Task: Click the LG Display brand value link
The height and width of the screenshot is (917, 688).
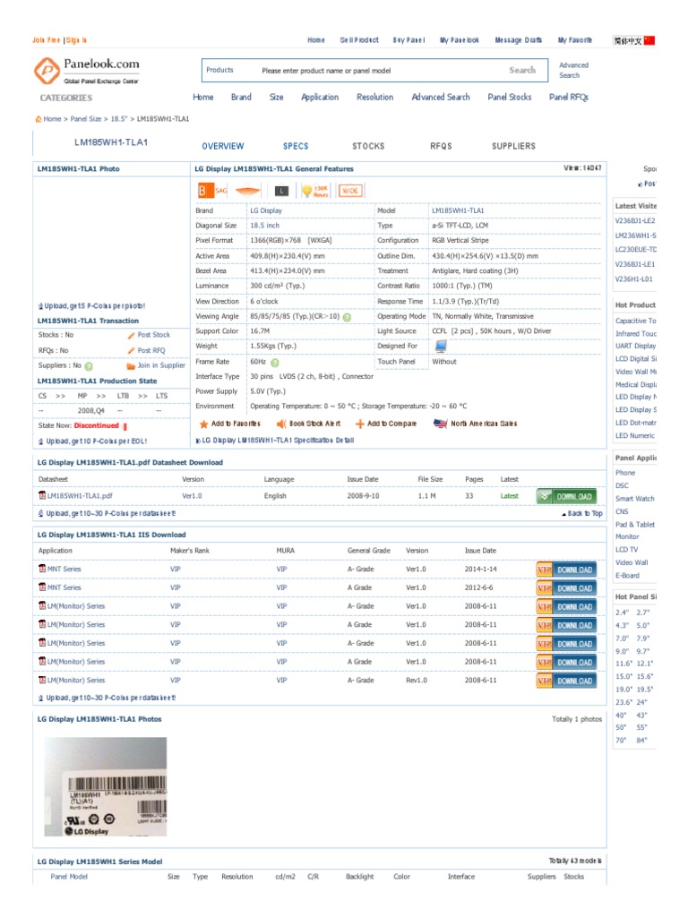Action: click(x=266, y=210)
